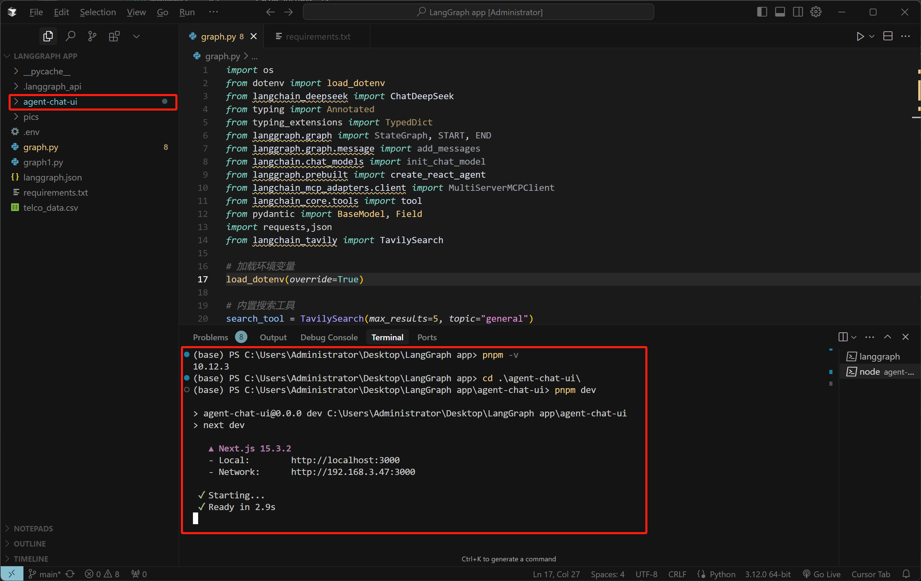Open the .env file
The image size is (921, 581).
[90, 132]
